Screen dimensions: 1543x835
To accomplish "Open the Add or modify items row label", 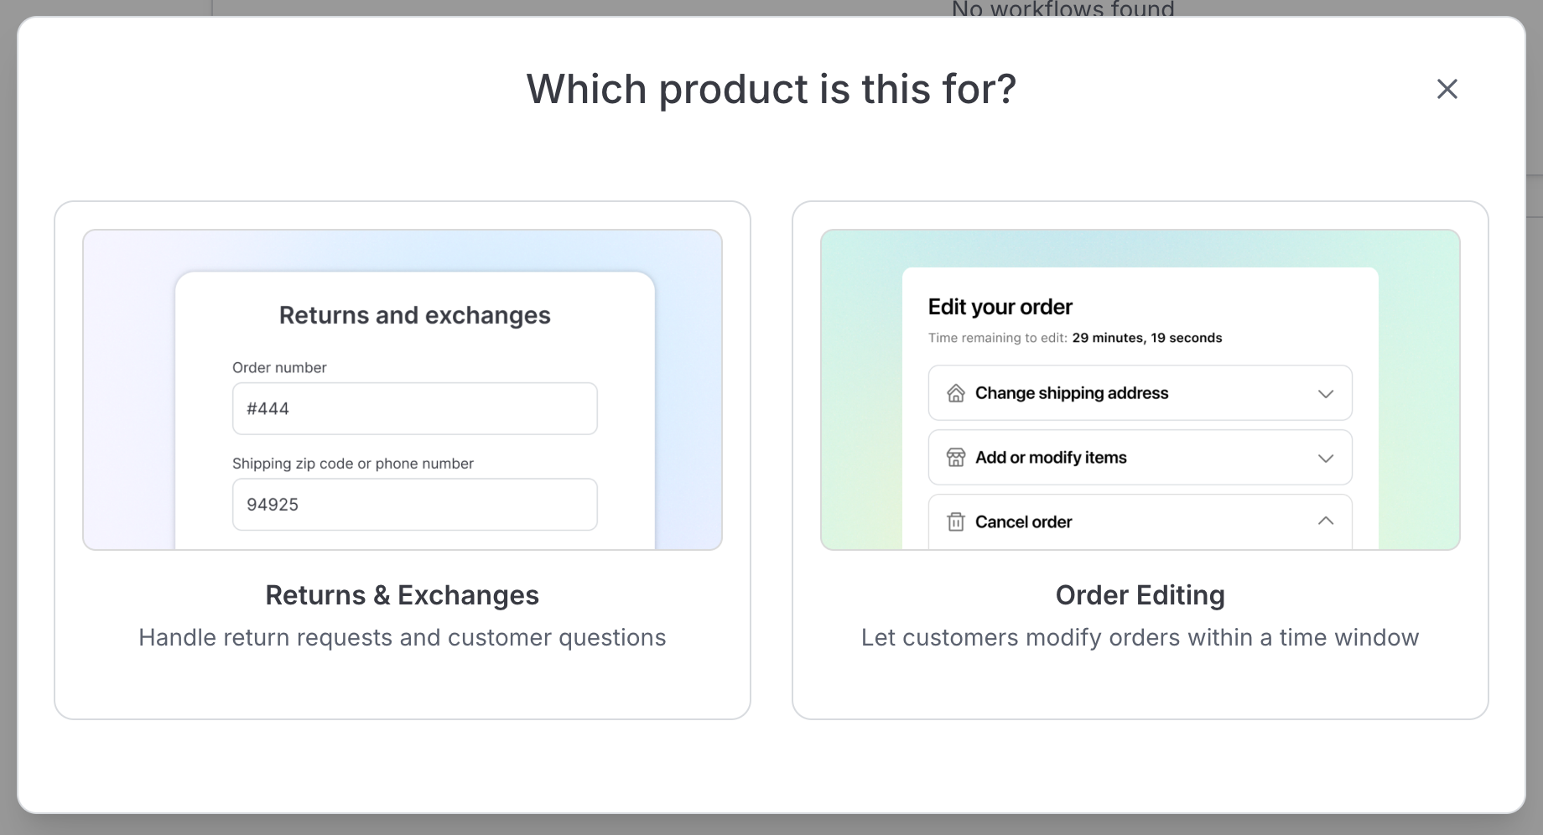I will [x=1050, y=458].
